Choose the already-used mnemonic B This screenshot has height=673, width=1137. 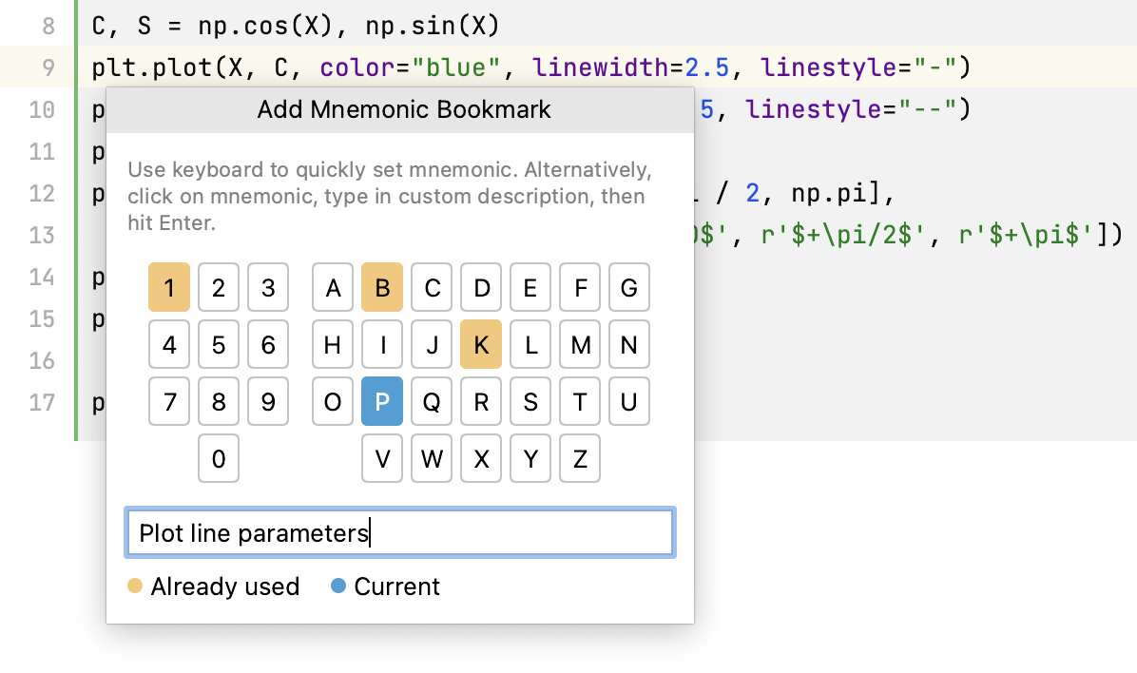pyautogui.click(x=381, y=287)
